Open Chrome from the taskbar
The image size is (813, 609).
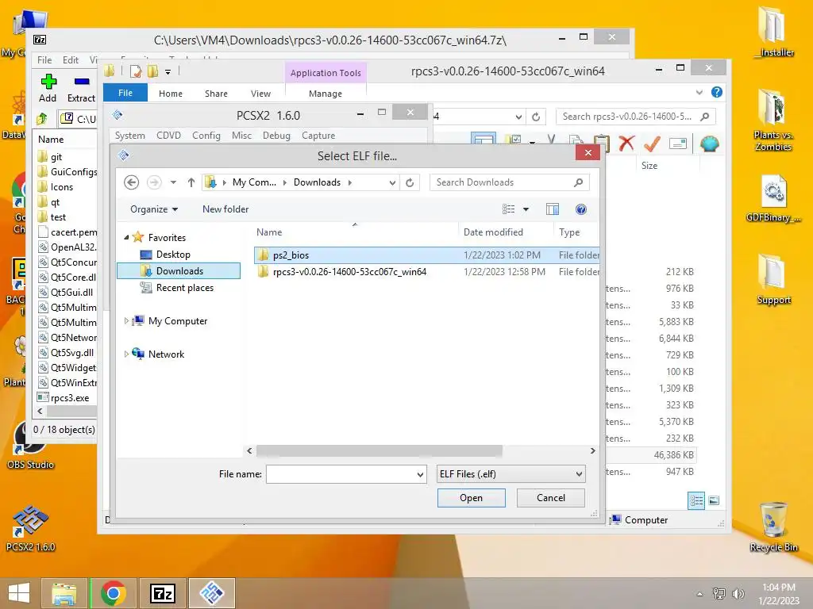tap(114, 593)
